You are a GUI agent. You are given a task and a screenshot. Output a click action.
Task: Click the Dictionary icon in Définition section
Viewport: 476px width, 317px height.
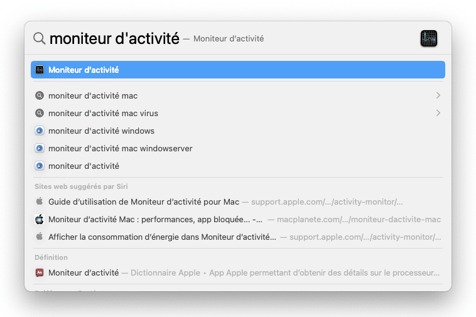coord(40,273)
